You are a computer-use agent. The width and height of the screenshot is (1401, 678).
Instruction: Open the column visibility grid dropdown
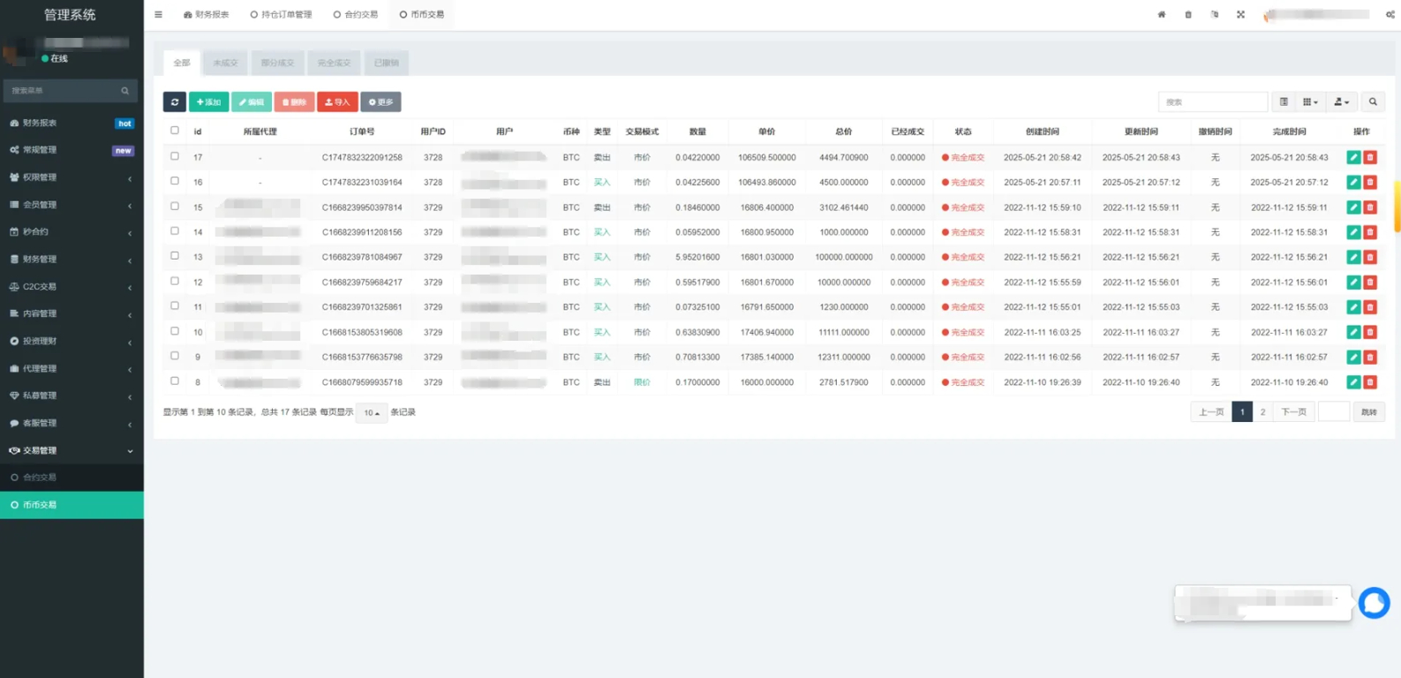pyautogui.click(x=1310, y=102)
